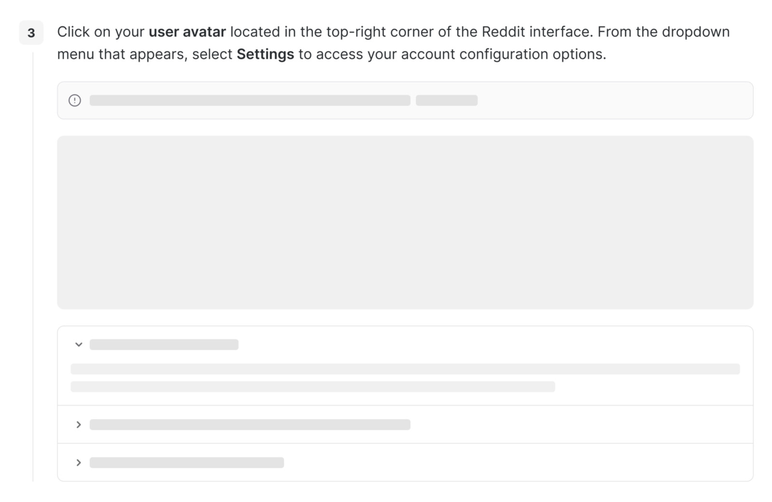The height and width of the screenshot is (502, 772).
Task: Click the info icon in the callout box
Action: click(75, 100)
